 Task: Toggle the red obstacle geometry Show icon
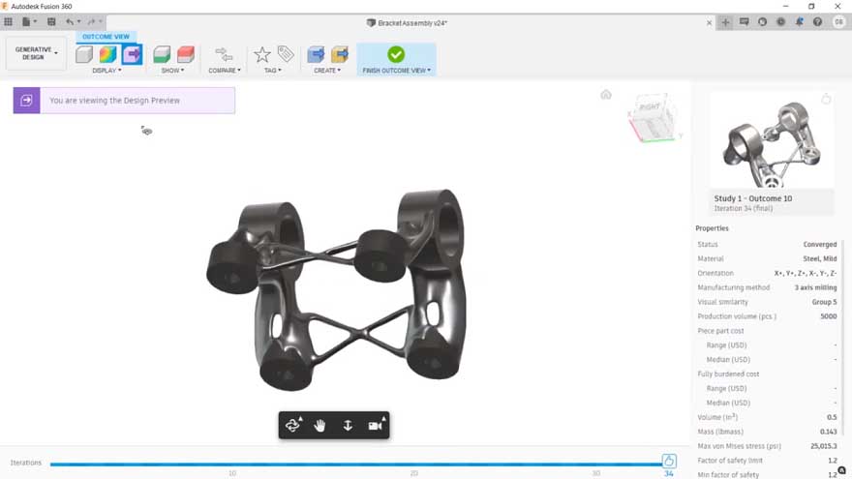(186, 54)
